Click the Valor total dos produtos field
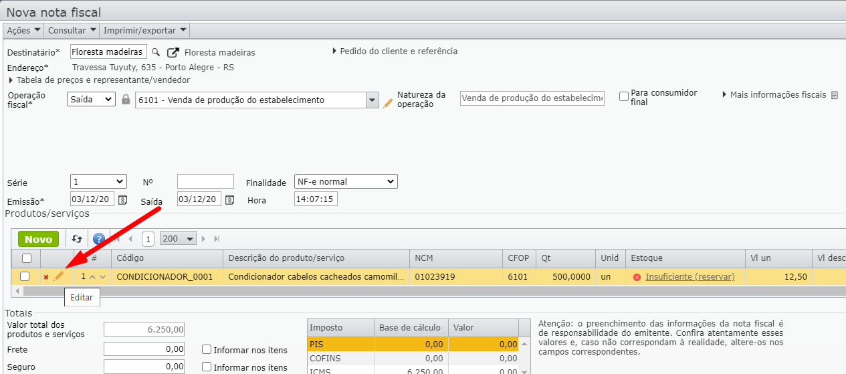 tap(144, 330)
